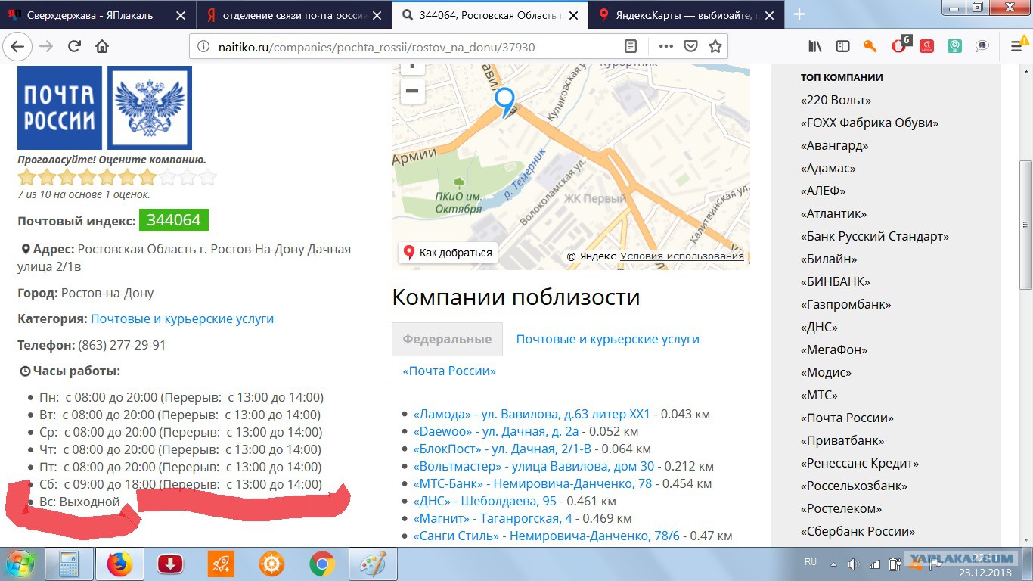
Task: Bookmark this page with the star
Action: pyautogui.click(x=715, y=46)
